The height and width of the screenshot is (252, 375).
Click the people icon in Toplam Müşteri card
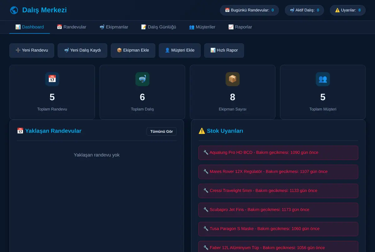coord(323,79)
